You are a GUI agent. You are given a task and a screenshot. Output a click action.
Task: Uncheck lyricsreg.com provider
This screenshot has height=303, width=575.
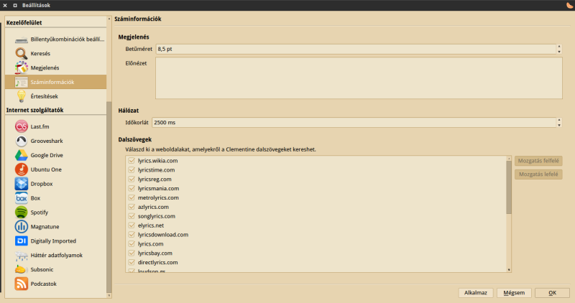[x=132, y=180]
